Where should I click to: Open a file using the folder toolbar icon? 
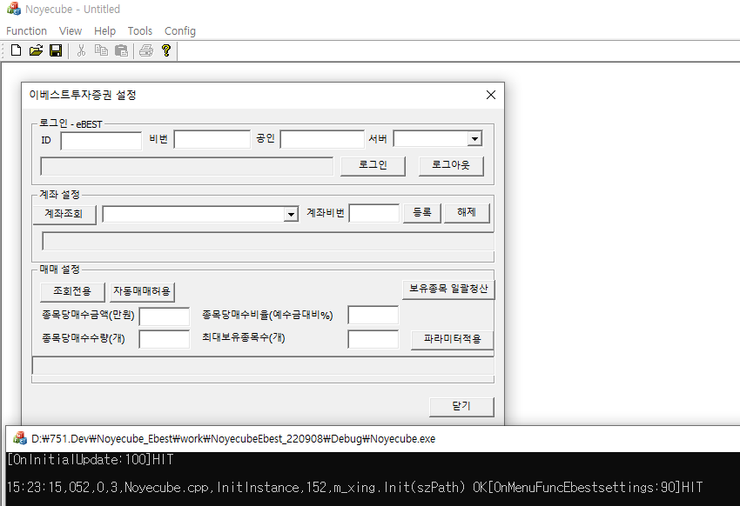(35, 50)
